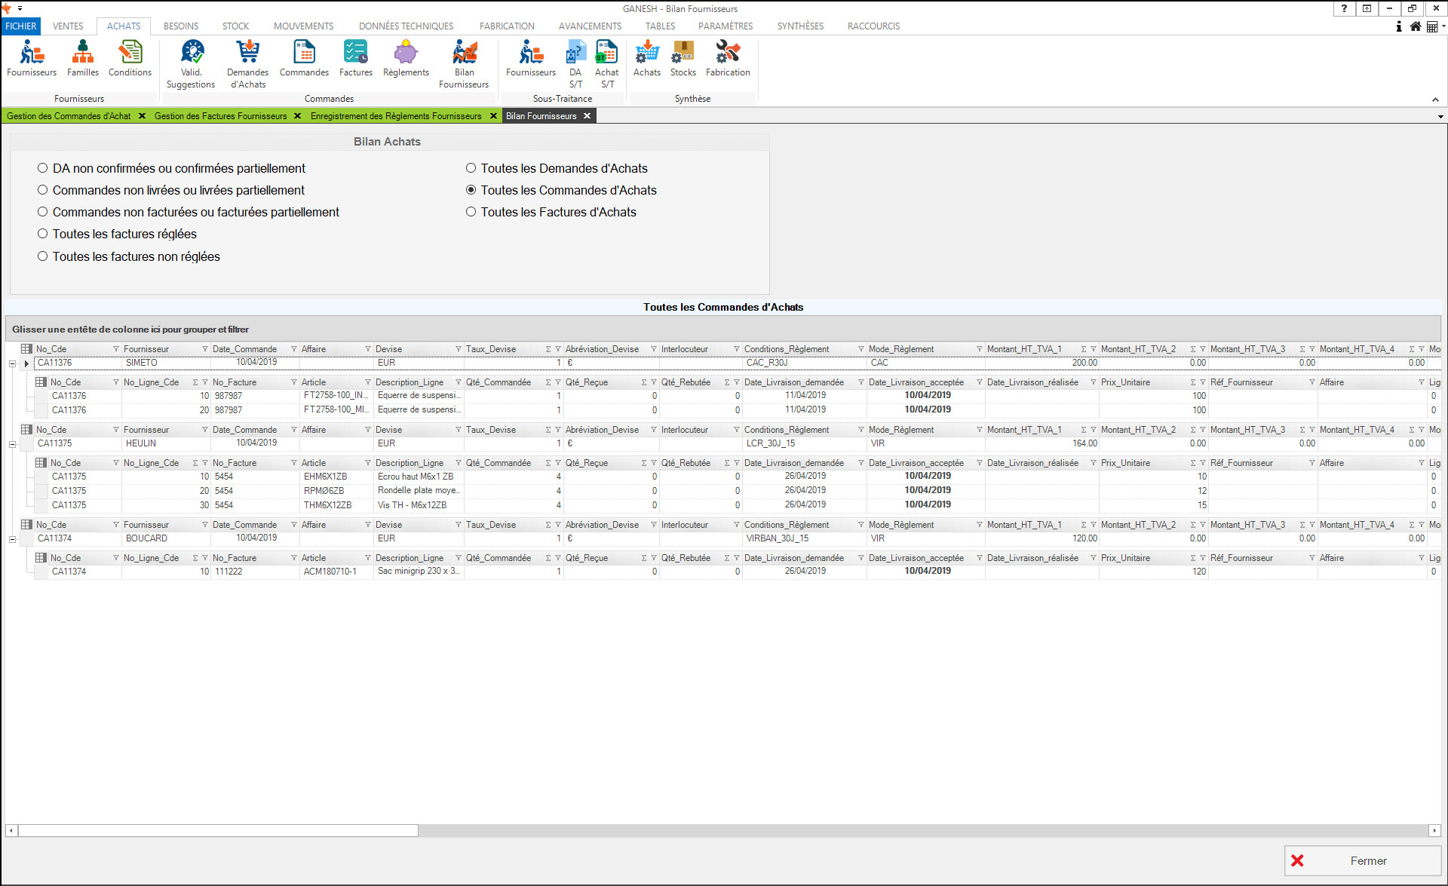Switch to the STOCK ribbon tab
Screen dimensions: 1448x886
point(235,26)
